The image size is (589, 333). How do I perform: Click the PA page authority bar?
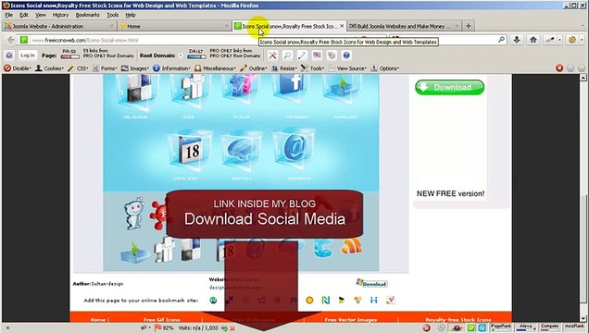[69, 57]
